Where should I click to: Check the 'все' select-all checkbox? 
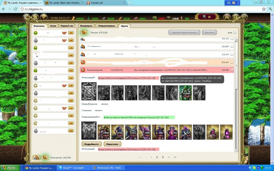[x=235, y=32]
